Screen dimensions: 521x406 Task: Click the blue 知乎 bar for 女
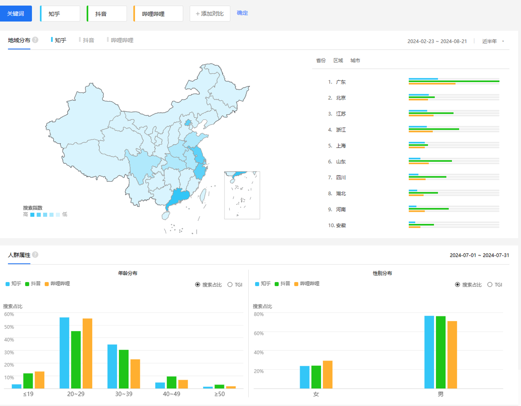[304, 377]
